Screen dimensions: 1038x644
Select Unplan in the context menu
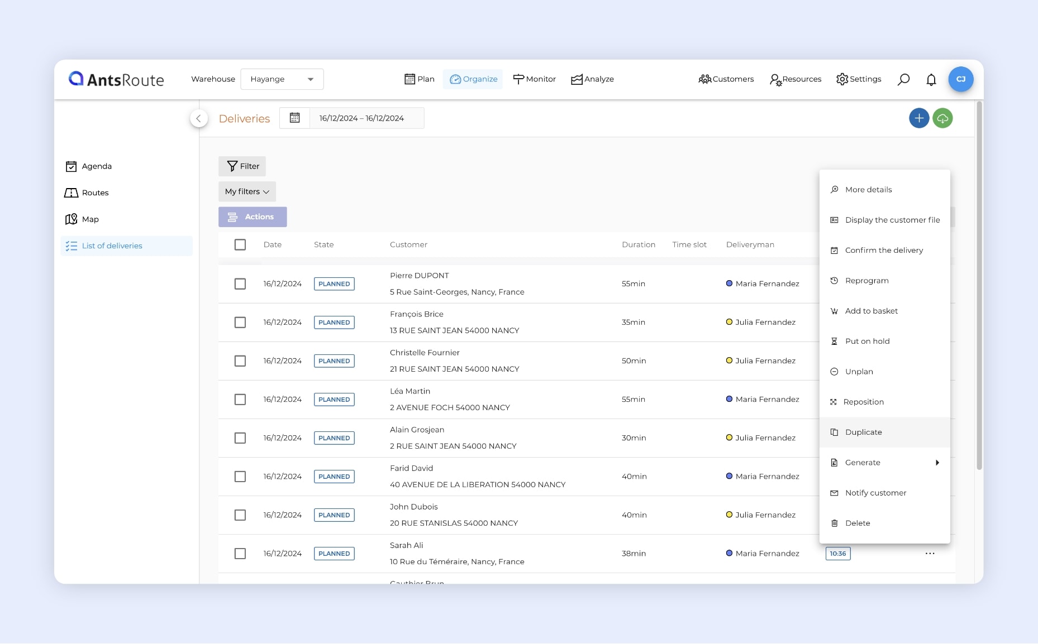[859, 372]
